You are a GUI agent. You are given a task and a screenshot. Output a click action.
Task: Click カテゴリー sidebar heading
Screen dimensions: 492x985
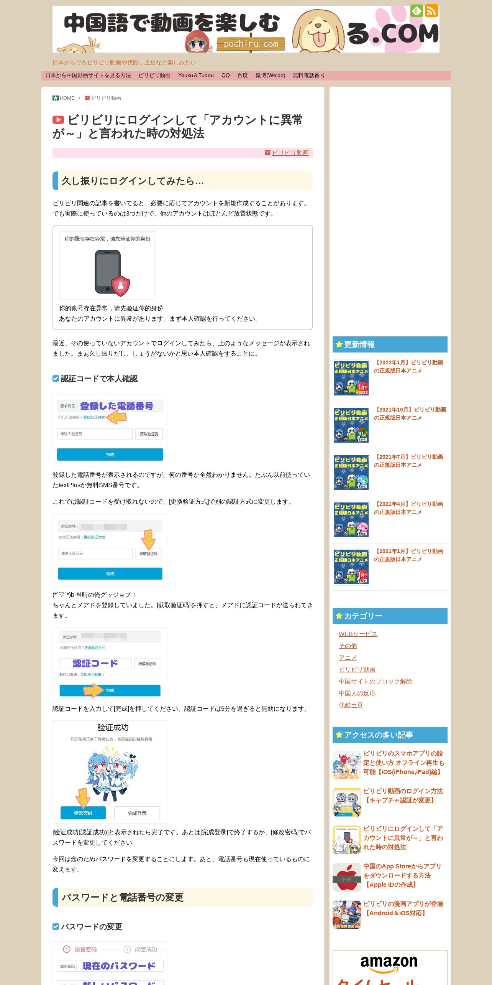pyautogui.click(x=390, y=616)
